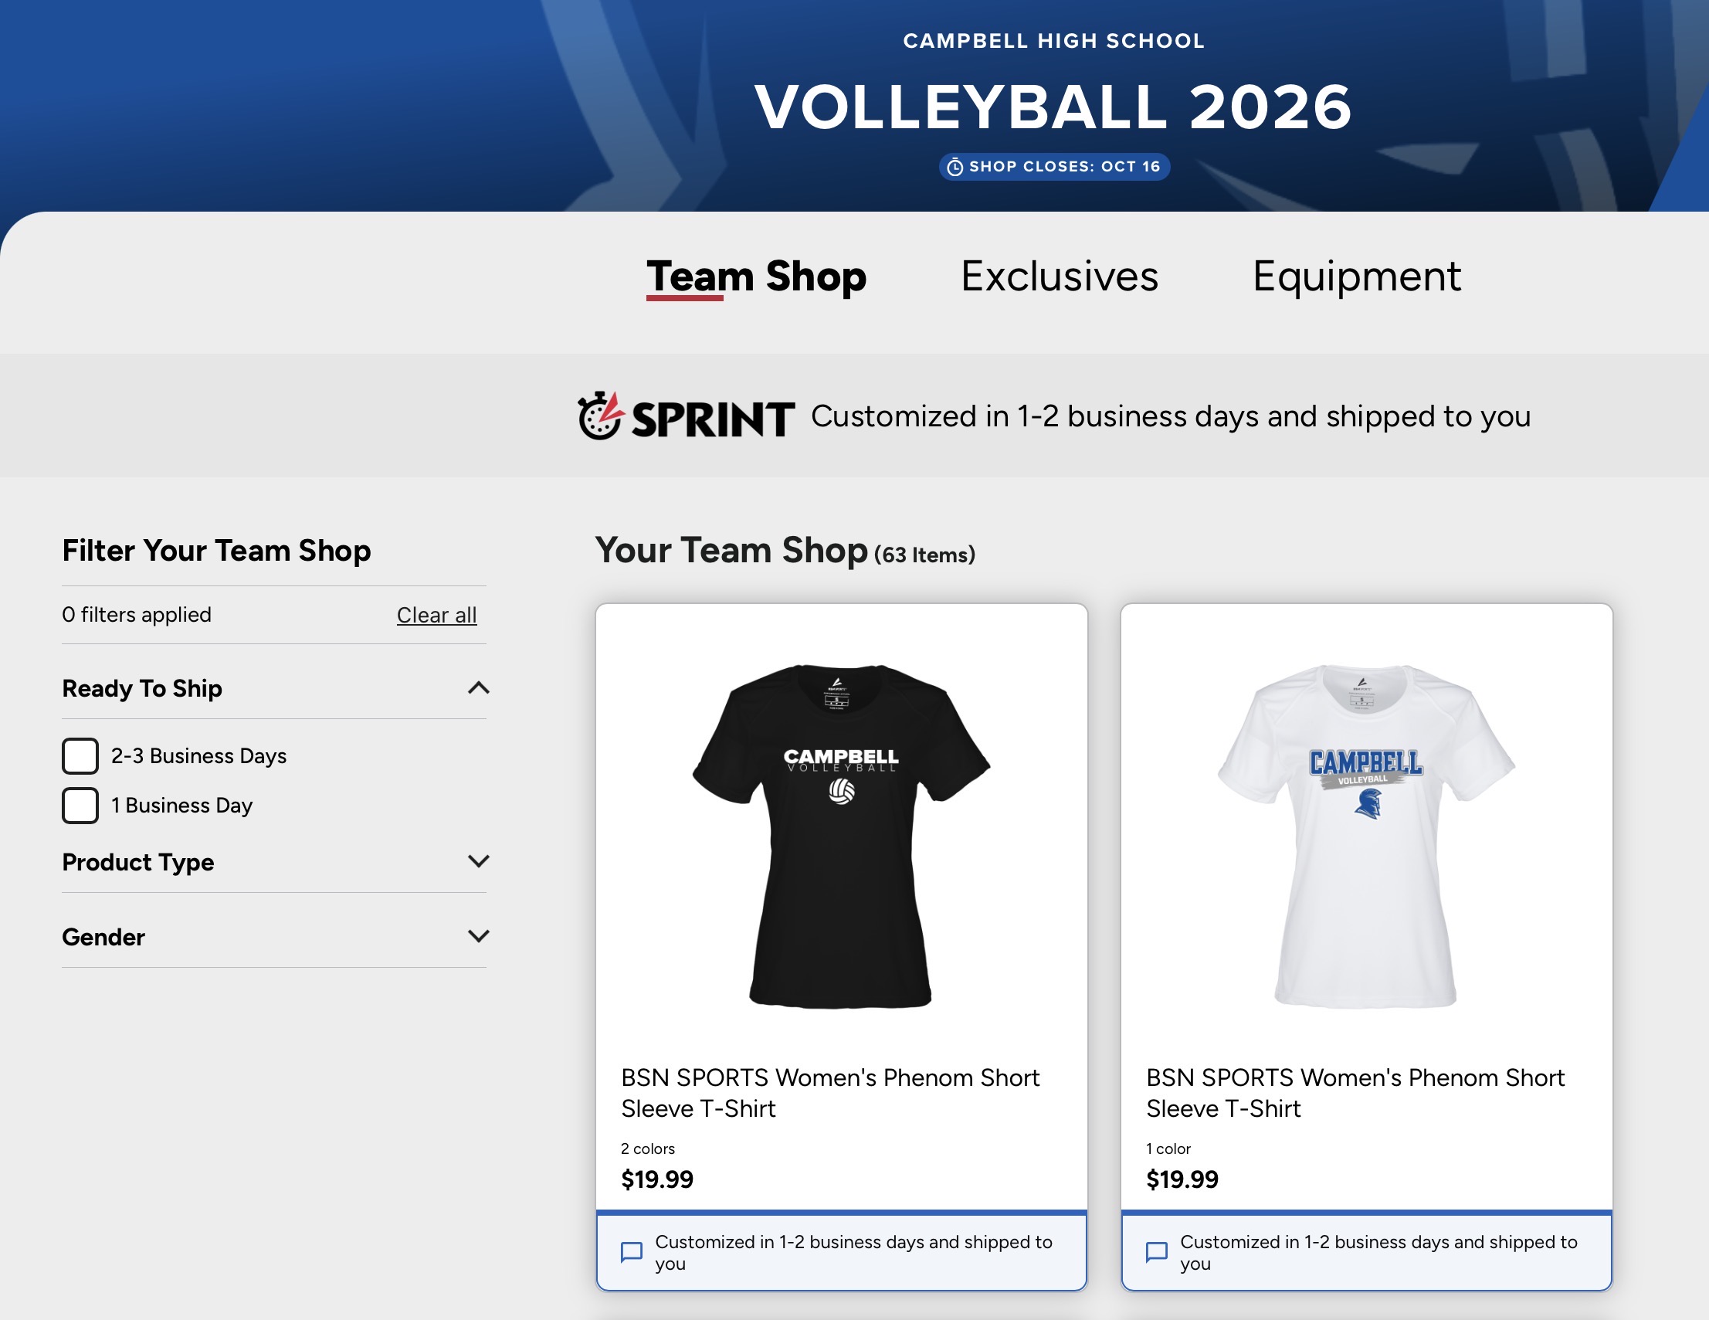Enable the 2-3 Business Days filter
This screenshot has height=1320, width=1709.
point(80,756)
